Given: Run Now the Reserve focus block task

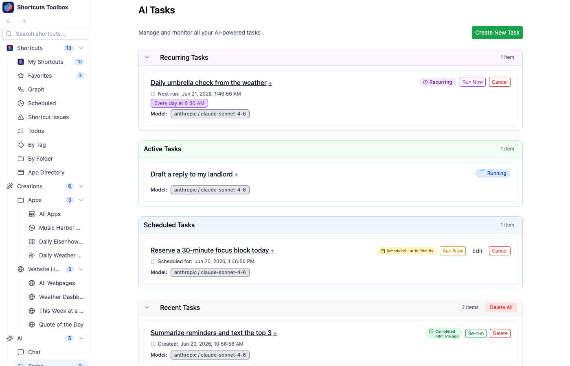Looking at the screenshot, I should 453,251.
